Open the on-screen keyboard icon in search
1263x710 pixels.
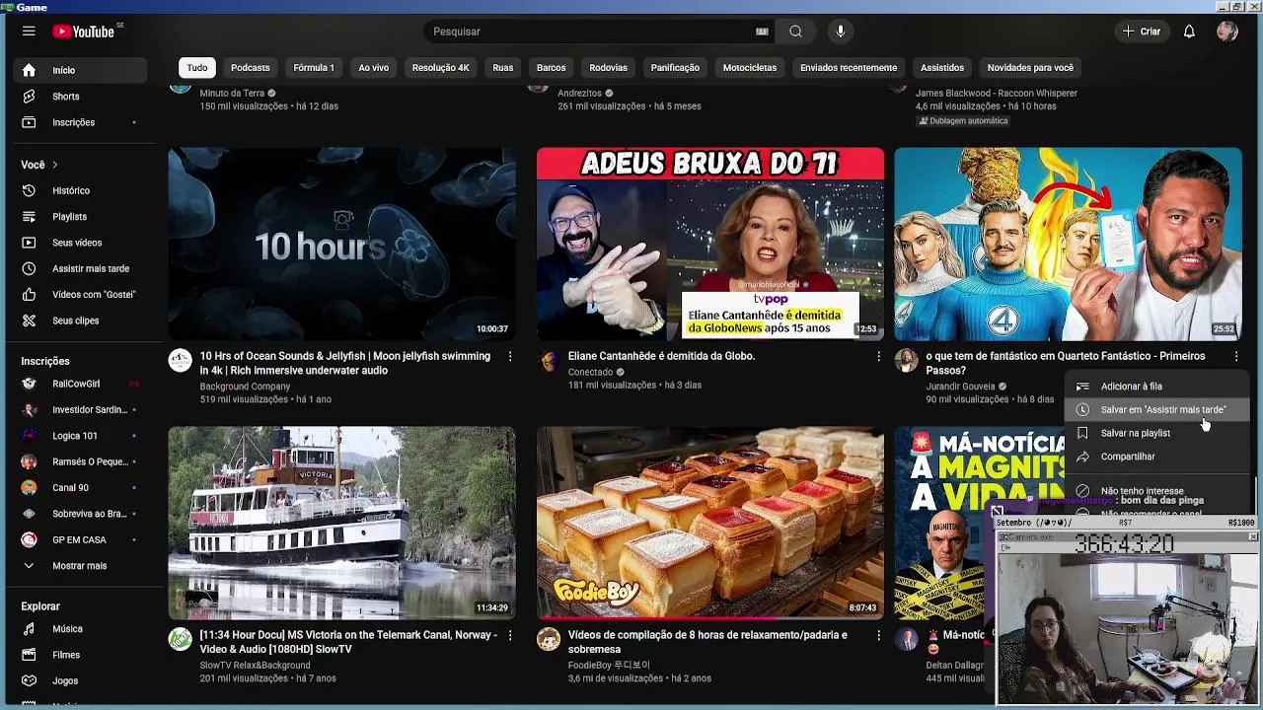tap(762, 32)
